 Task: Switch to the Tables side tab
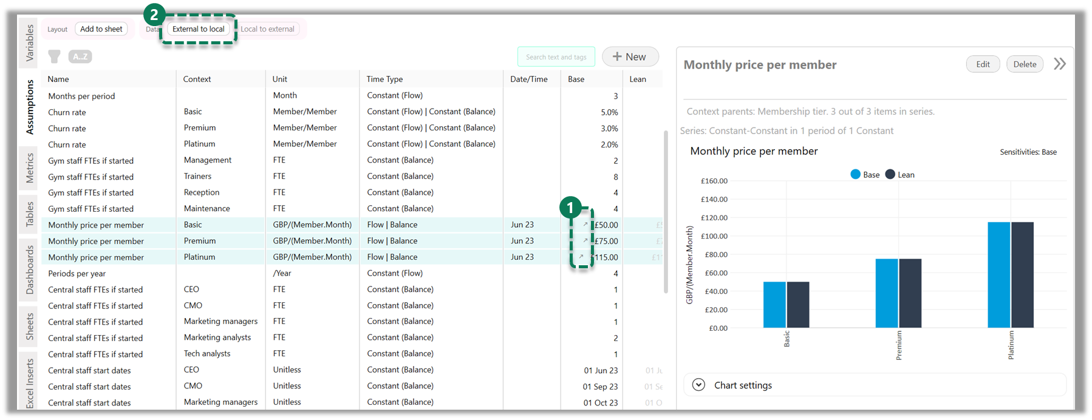coord(30,215)
